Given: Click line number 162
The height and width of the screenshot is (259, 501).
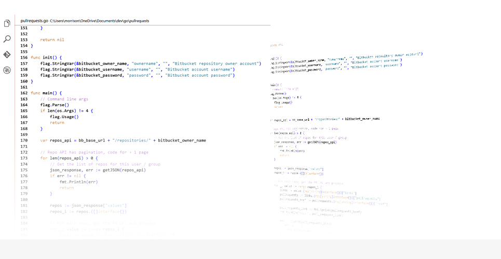Looking at the screenshot, I should 24,93.
